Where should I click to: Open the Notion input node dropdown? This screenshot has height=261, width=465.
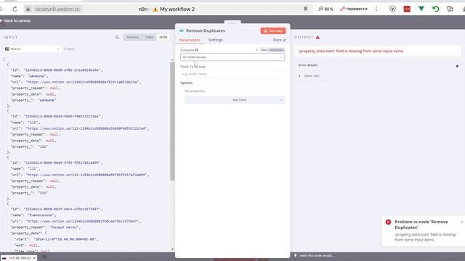[x=33, y=49]
